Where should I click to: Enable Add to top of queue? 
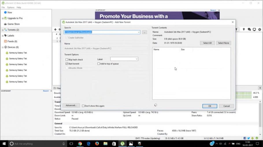click(x=99, y=64)
